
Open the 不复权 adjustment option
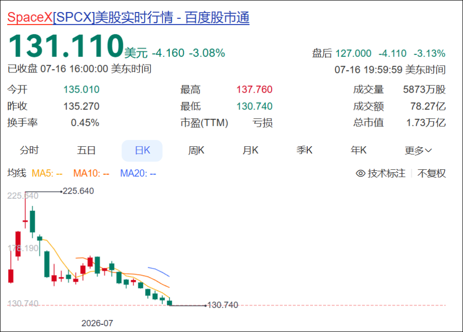431,173
